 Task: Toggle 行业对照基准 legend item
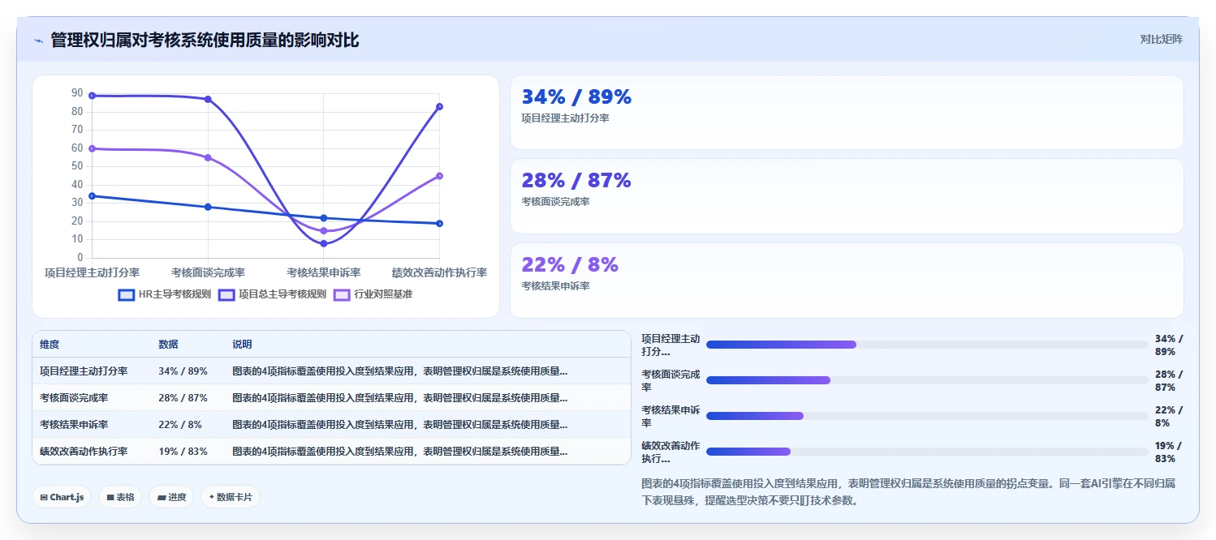(x=373, y=294)
